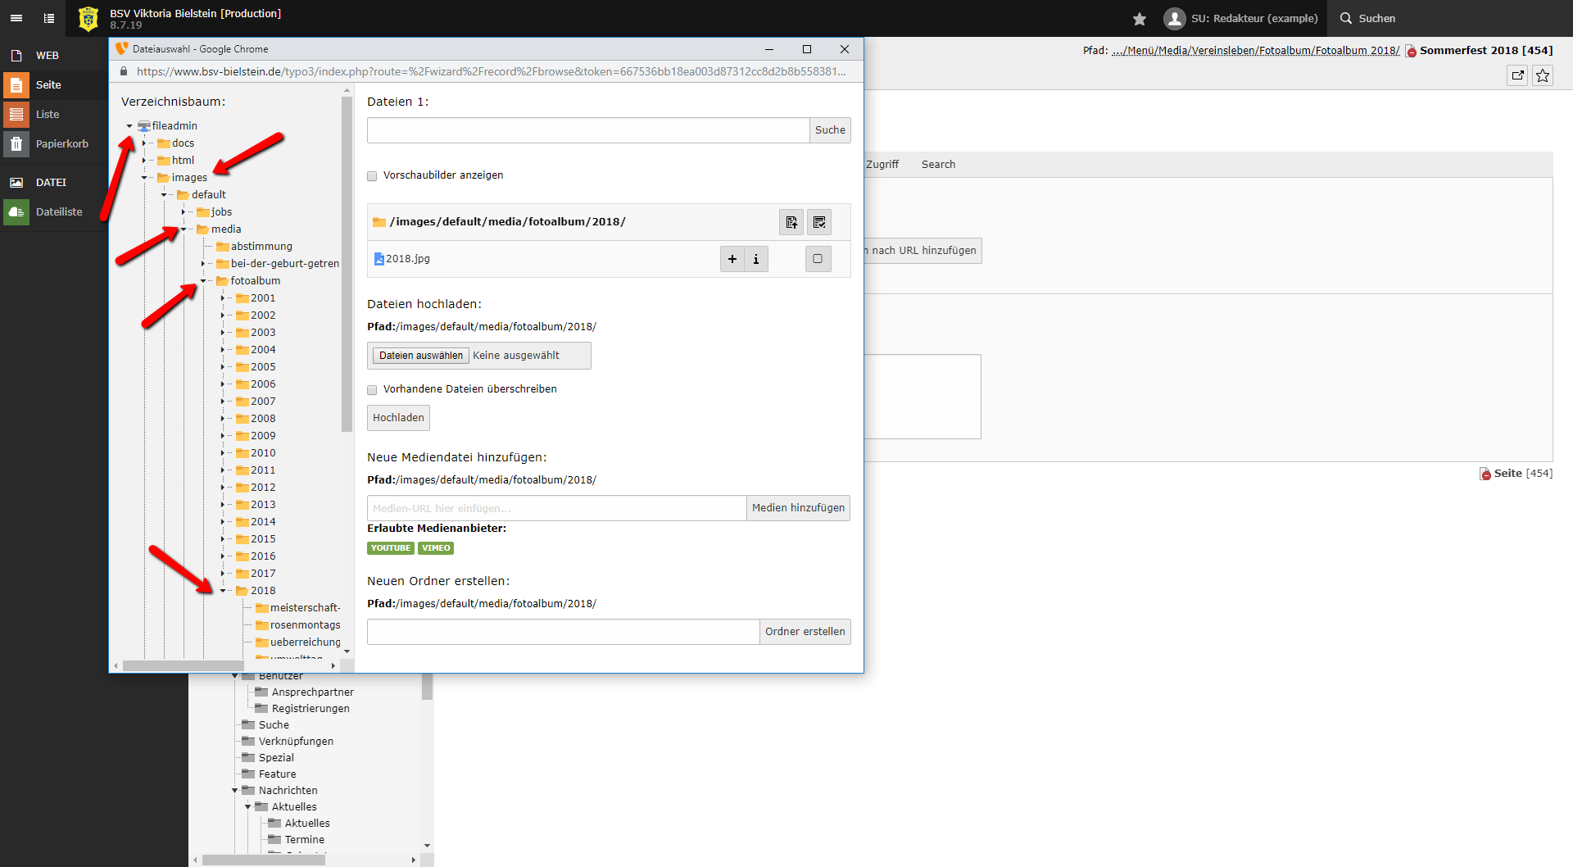Viewport: 1573px width, 867px height.
Task: Switch to the Search tab
Action: pyautogui.click(x=938, y=165)
